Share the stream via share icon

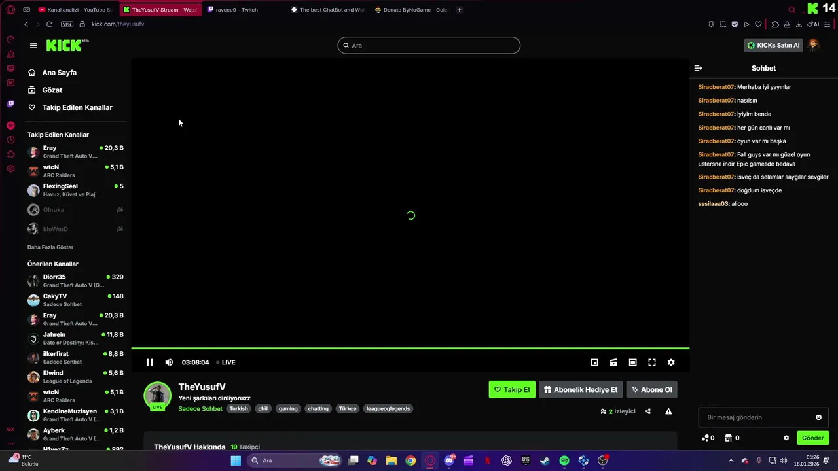pyautogui.click(x=647, y=411)
